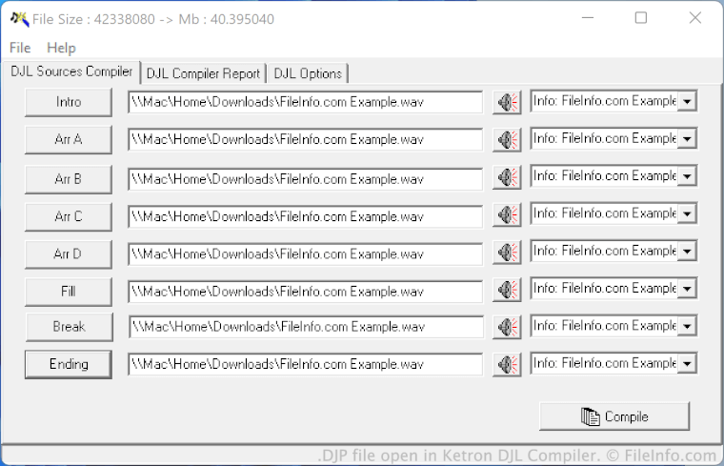Click the Intro button
724x466 pixels.
(69, 102)
